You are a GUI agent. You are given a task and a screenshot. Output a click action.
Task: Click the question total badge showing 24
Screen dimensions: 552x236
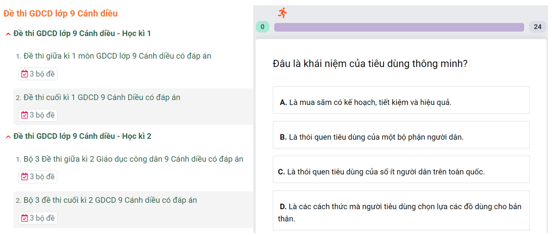(538, 27)
